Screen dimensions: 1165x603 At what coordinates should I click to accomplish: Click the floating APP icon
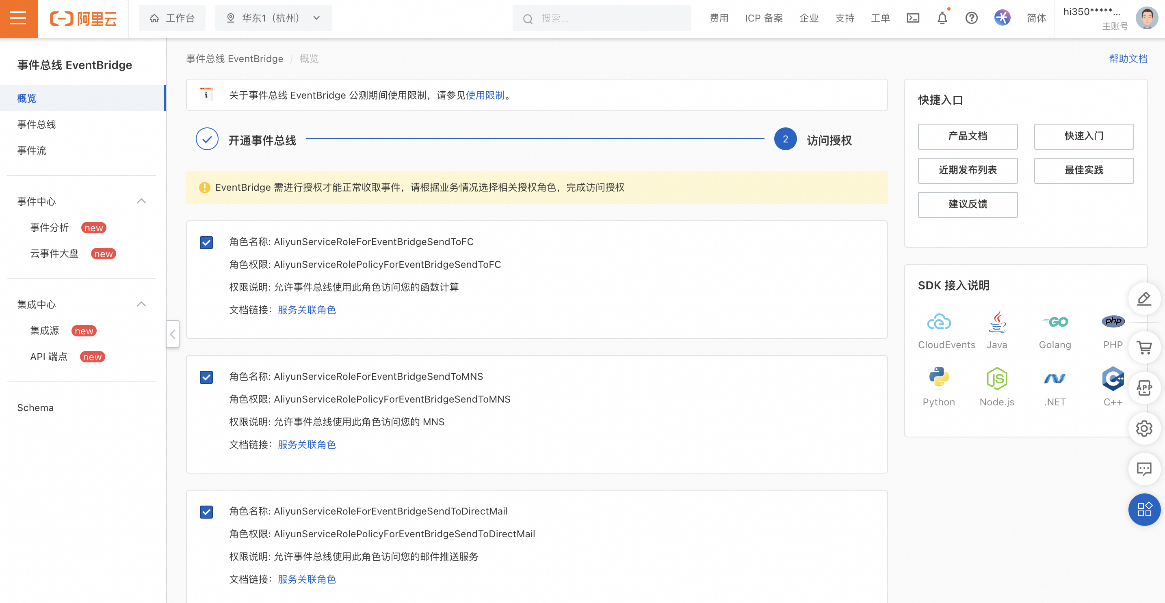click(1144, 388)
